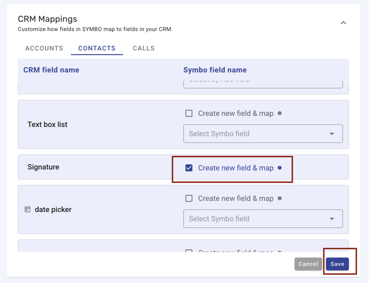
Task: Check Create new field for Text box list
Action: pyautogui.click(x=189, y=113)
